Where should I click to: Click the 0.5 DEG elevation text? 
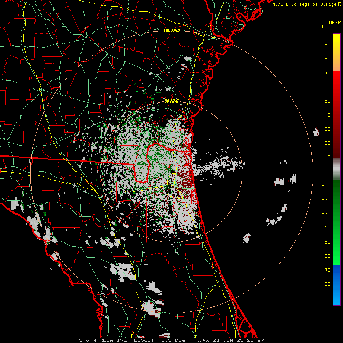pos(173,340)
